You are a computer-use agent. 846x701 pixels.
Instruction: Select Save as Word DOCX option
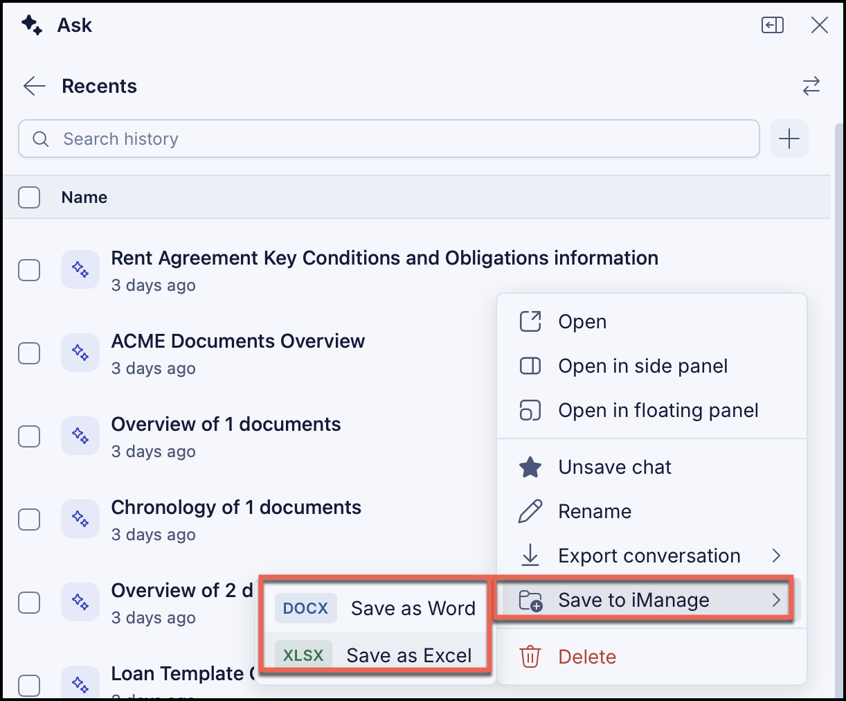[375, 608]
